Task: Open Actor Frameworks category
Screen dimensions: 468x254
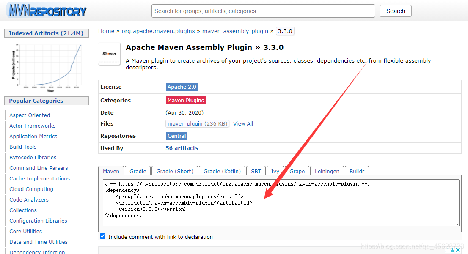Action: [x=32, y=126]
